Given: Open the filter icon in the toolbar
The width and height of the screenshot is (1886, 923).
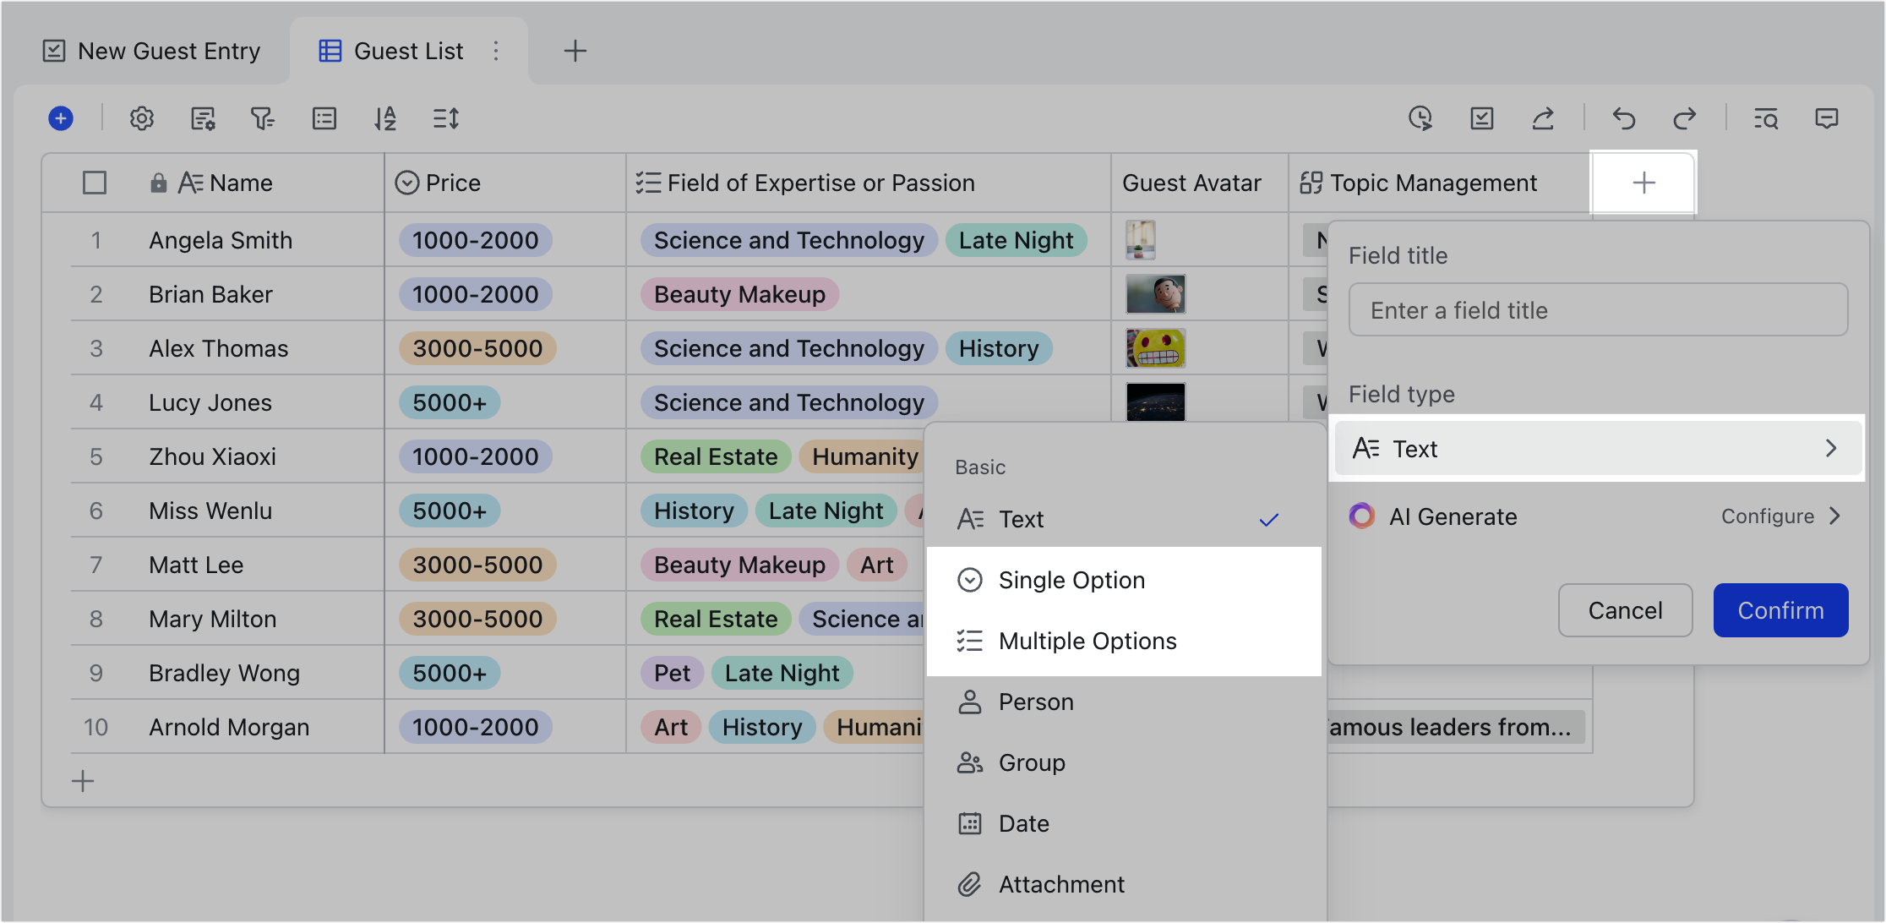Looking at the screenshot, I should 263,118.
